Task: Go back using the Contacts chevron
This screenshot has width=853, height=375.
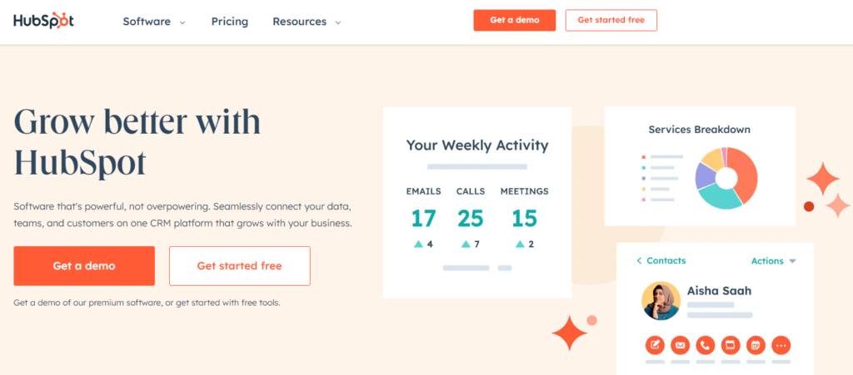Action: [x=640, y=261]
